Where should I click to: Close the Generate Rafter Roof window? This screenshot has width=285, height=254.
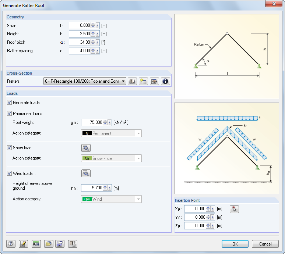tap(274, 4)
